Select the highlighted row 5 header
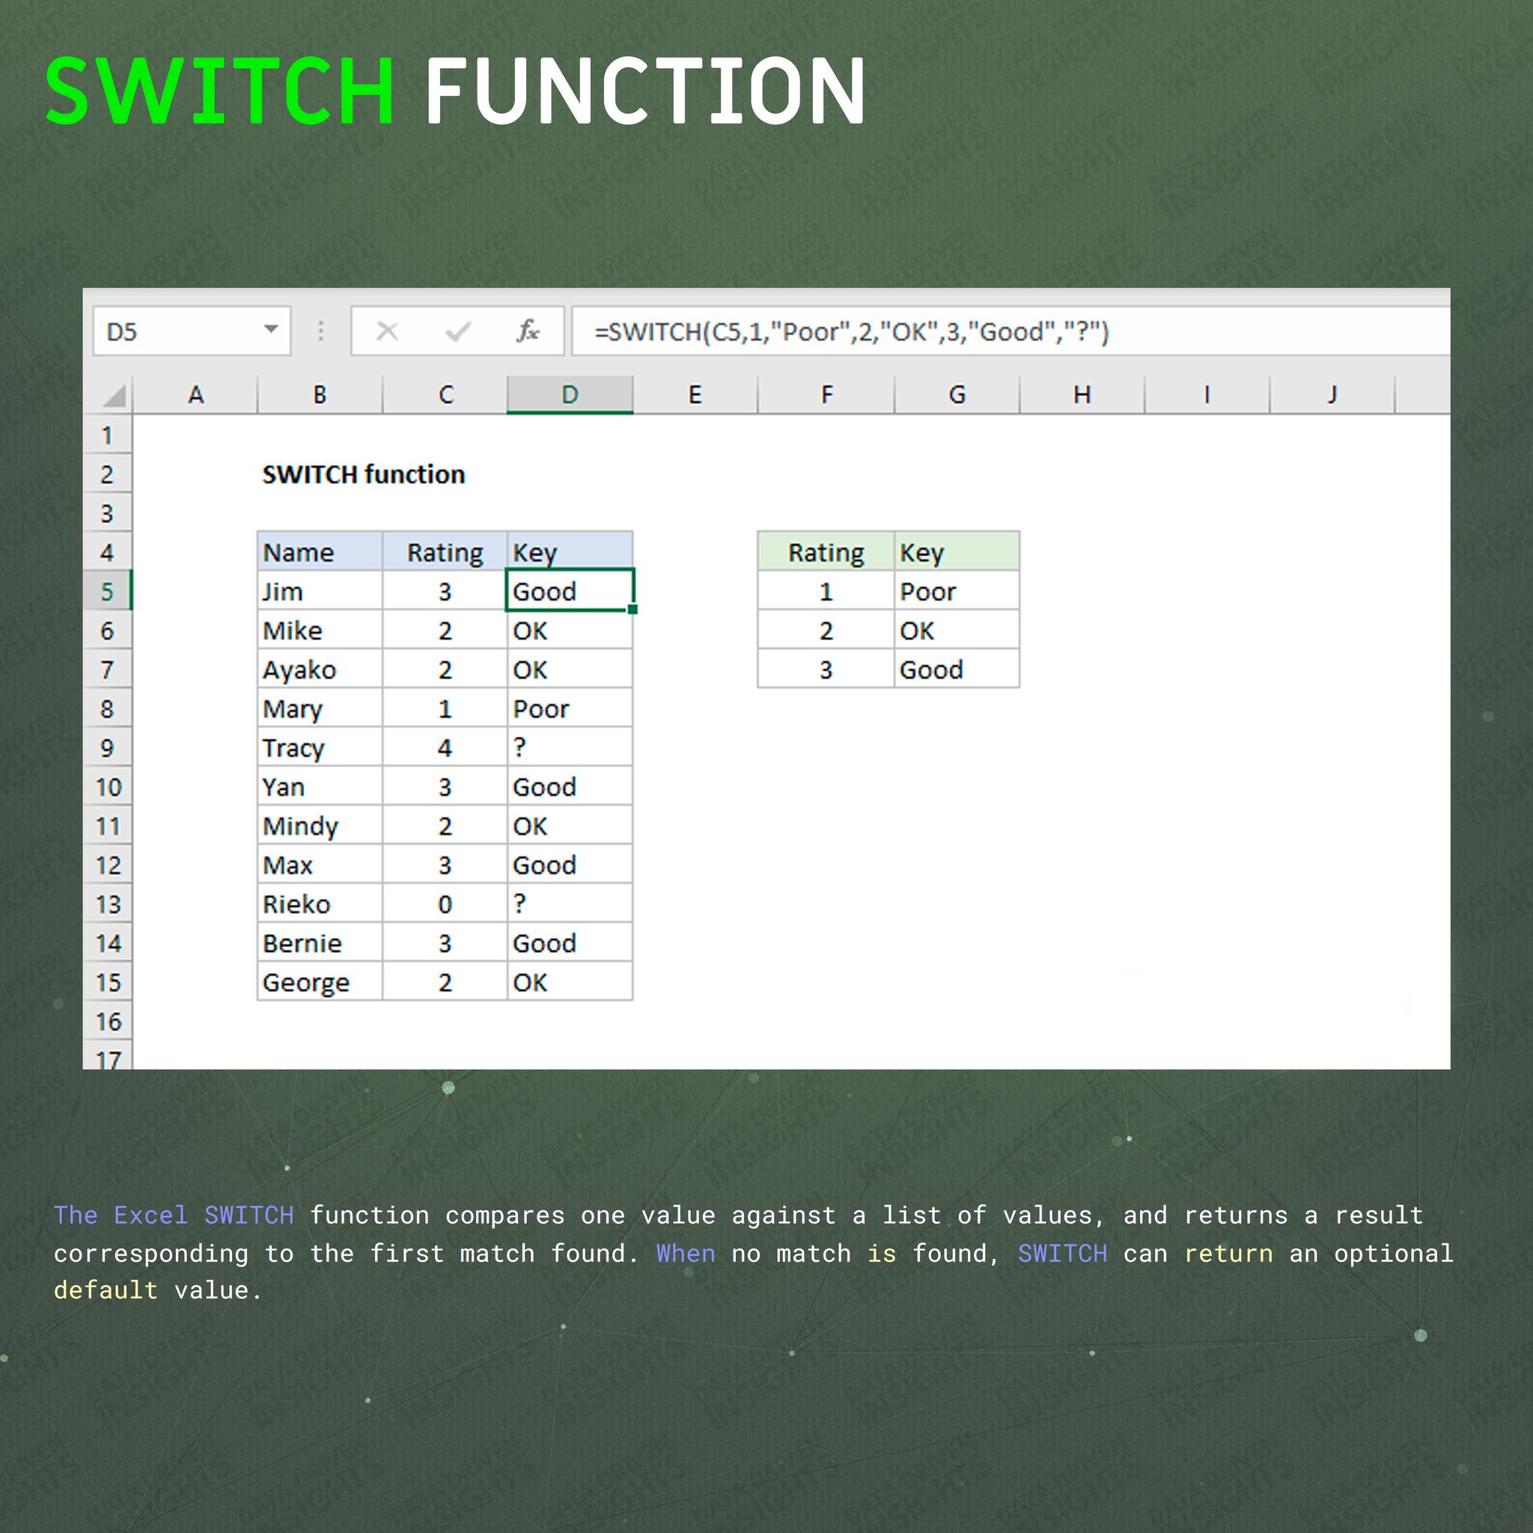The image size is (1533, 1533). [107, 591]
